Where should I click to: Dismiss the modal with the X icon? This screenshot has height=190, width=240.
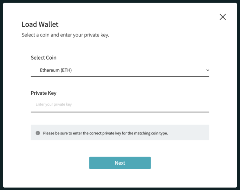(223, 17)
